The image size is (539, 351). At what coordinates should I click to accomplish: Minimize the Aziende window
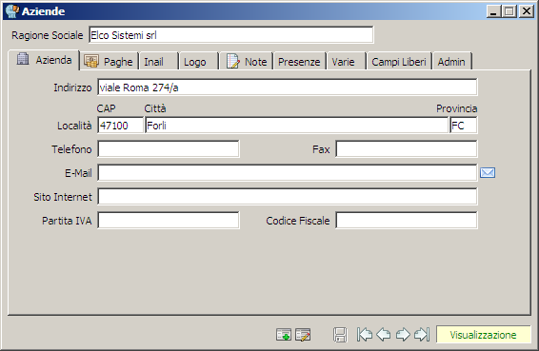(493, 11)
